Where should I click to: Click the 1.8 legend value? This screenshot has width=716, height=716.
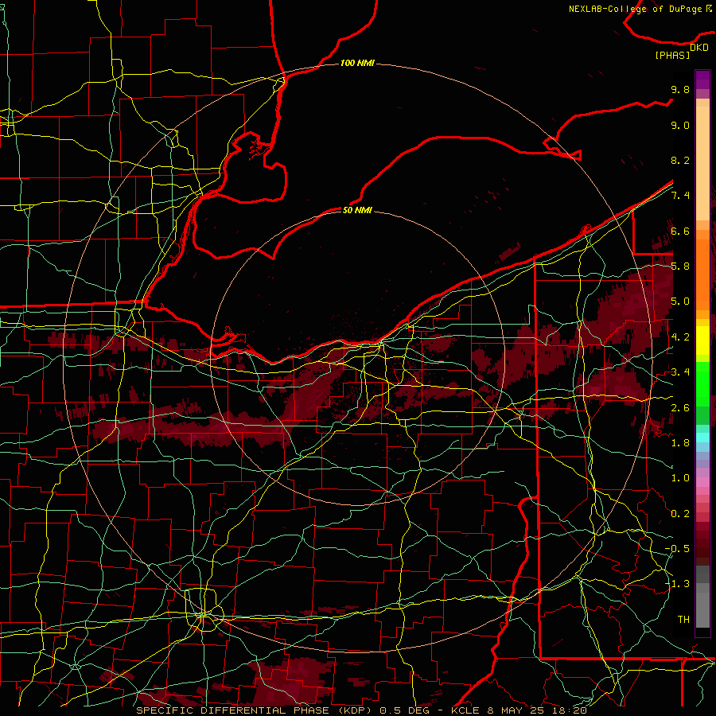pyautogui.click(x=680, y=443)
